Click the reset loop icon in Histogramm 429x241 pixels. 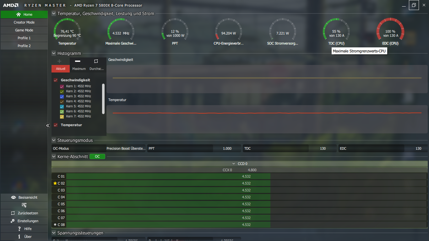[x=96, y=61]
